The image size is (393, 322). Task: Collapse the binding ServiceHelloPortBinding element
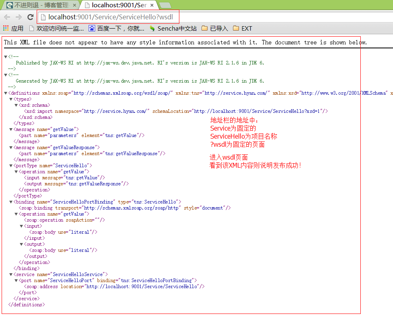(x=11, y=202)
